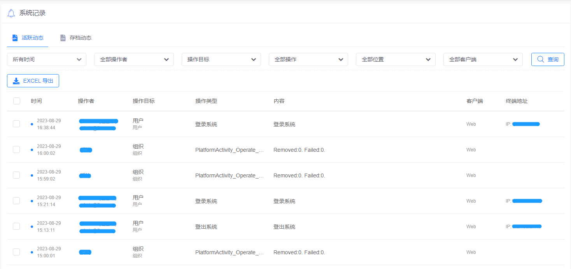Click the bell icon beside 系统记录
The width and height of the screenshot is (571, 269).
11,13
